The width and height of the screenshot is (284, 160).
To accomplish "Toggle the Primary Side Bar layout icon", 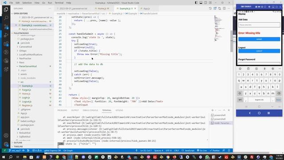I will (x=196, y=3).
